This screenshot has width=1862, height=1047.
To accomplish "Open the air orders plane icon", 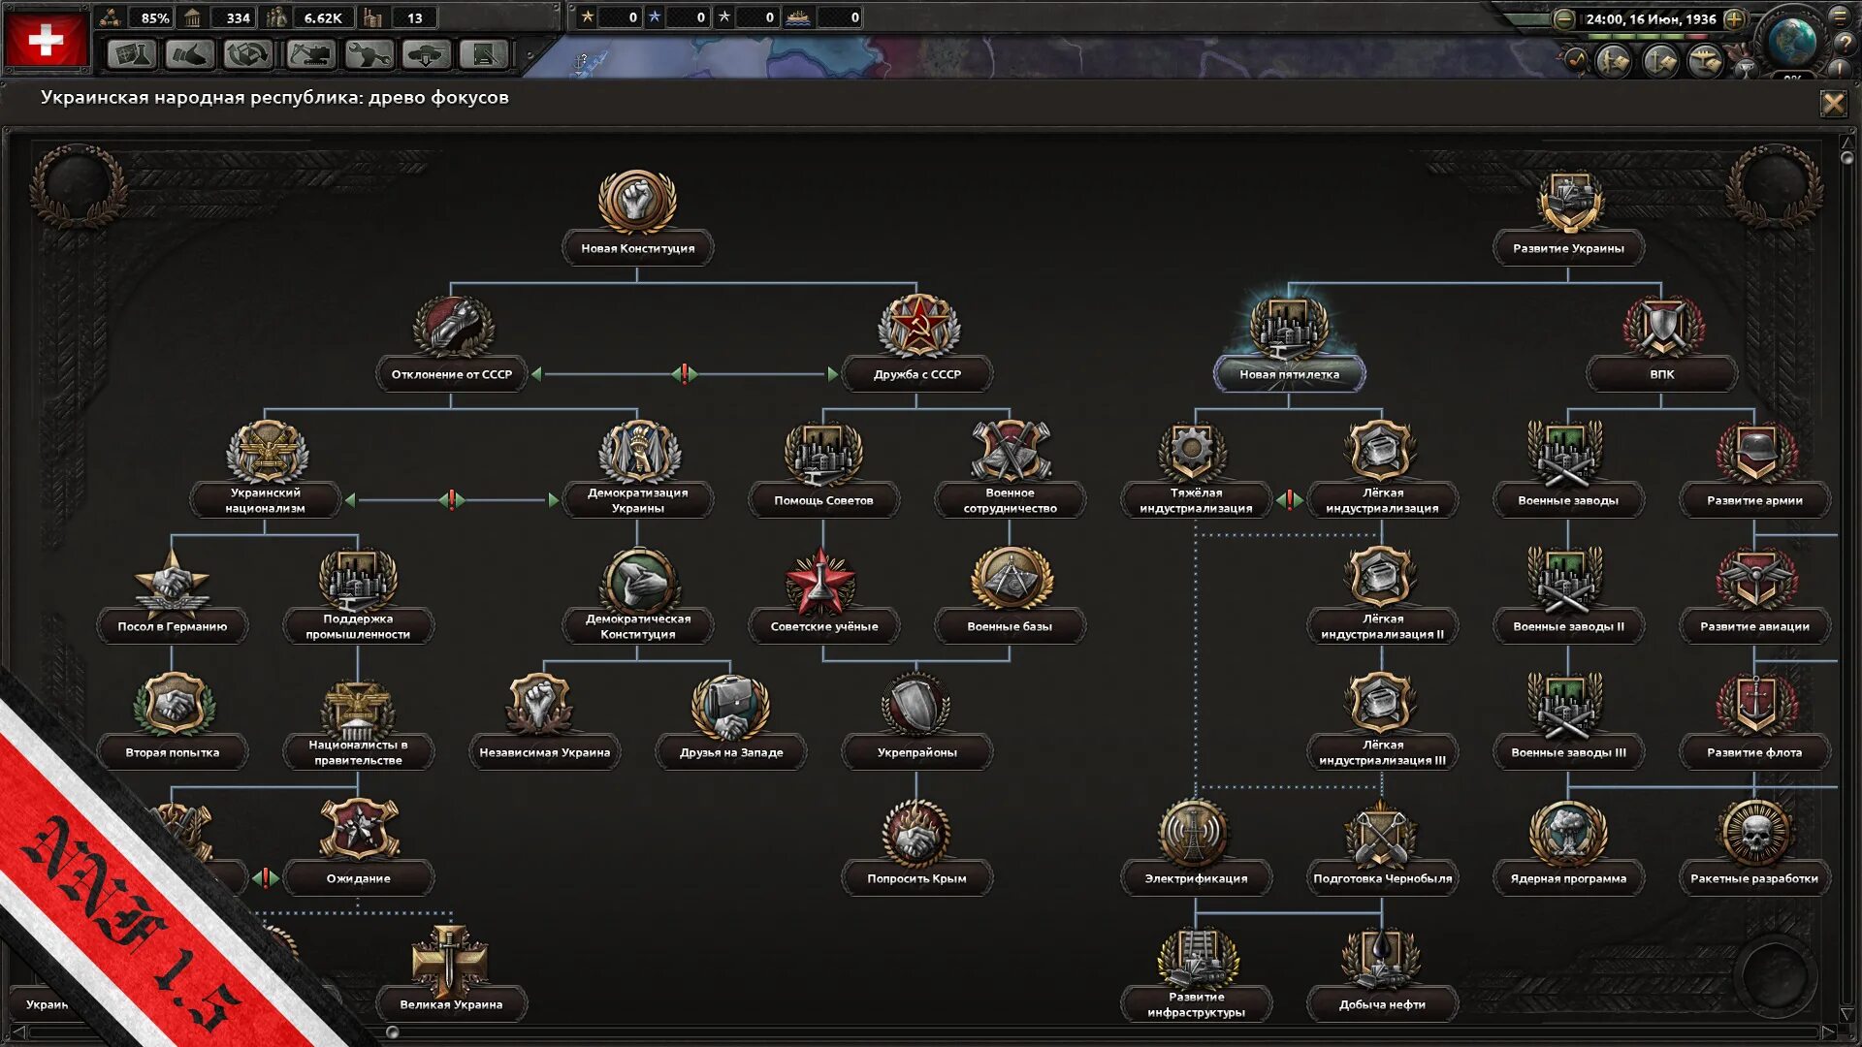I will pos(1706,62).
